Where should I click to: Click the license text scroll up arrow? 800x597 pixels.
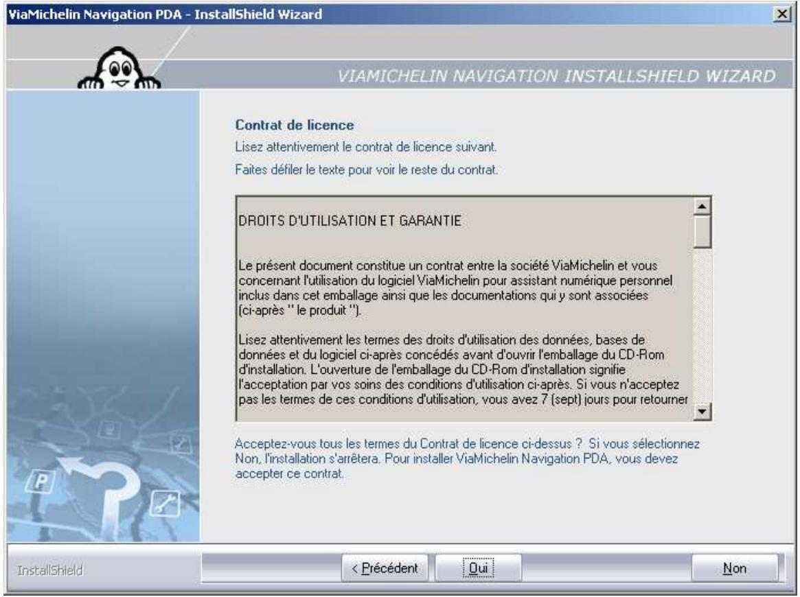point(702,206)
